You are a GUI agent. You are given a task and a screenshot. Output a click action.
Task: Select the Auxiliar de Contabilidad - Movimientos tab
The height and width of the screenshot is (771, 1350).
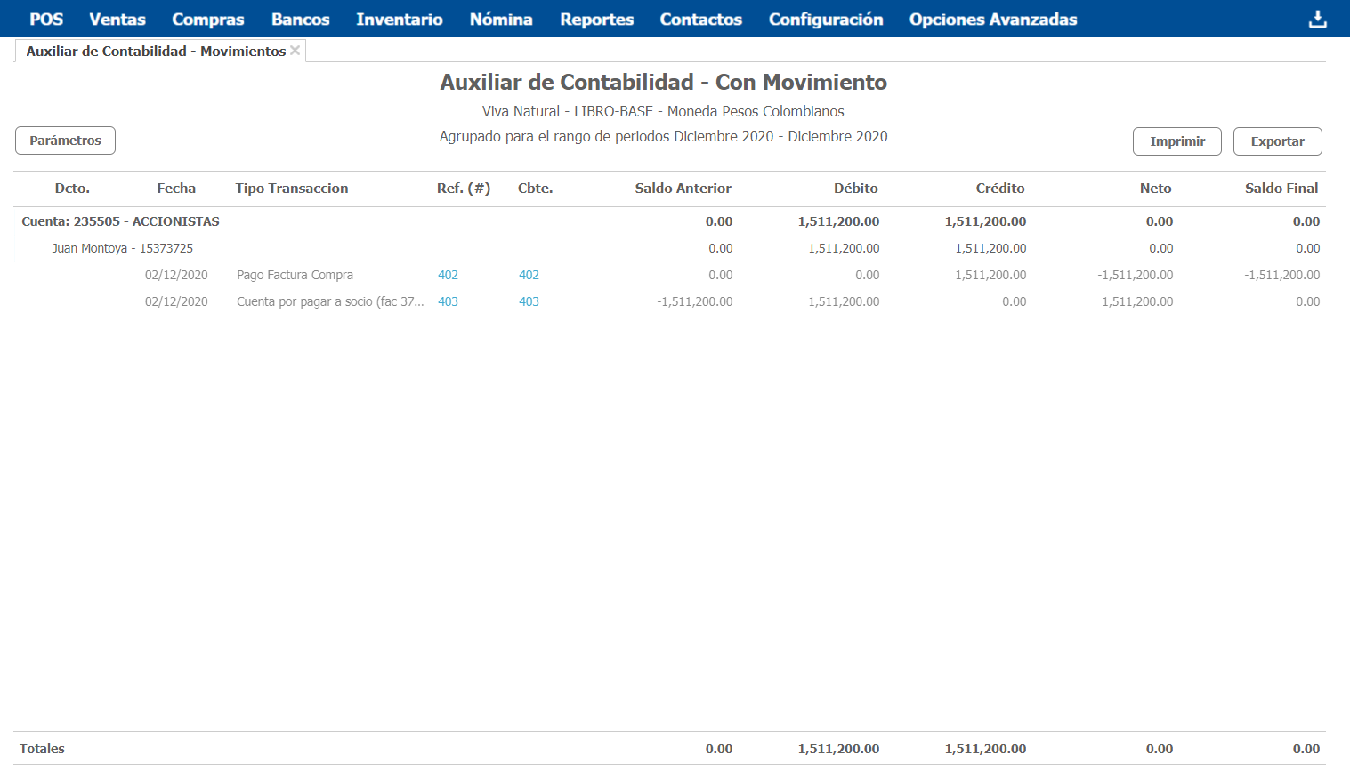click(156, 52)
